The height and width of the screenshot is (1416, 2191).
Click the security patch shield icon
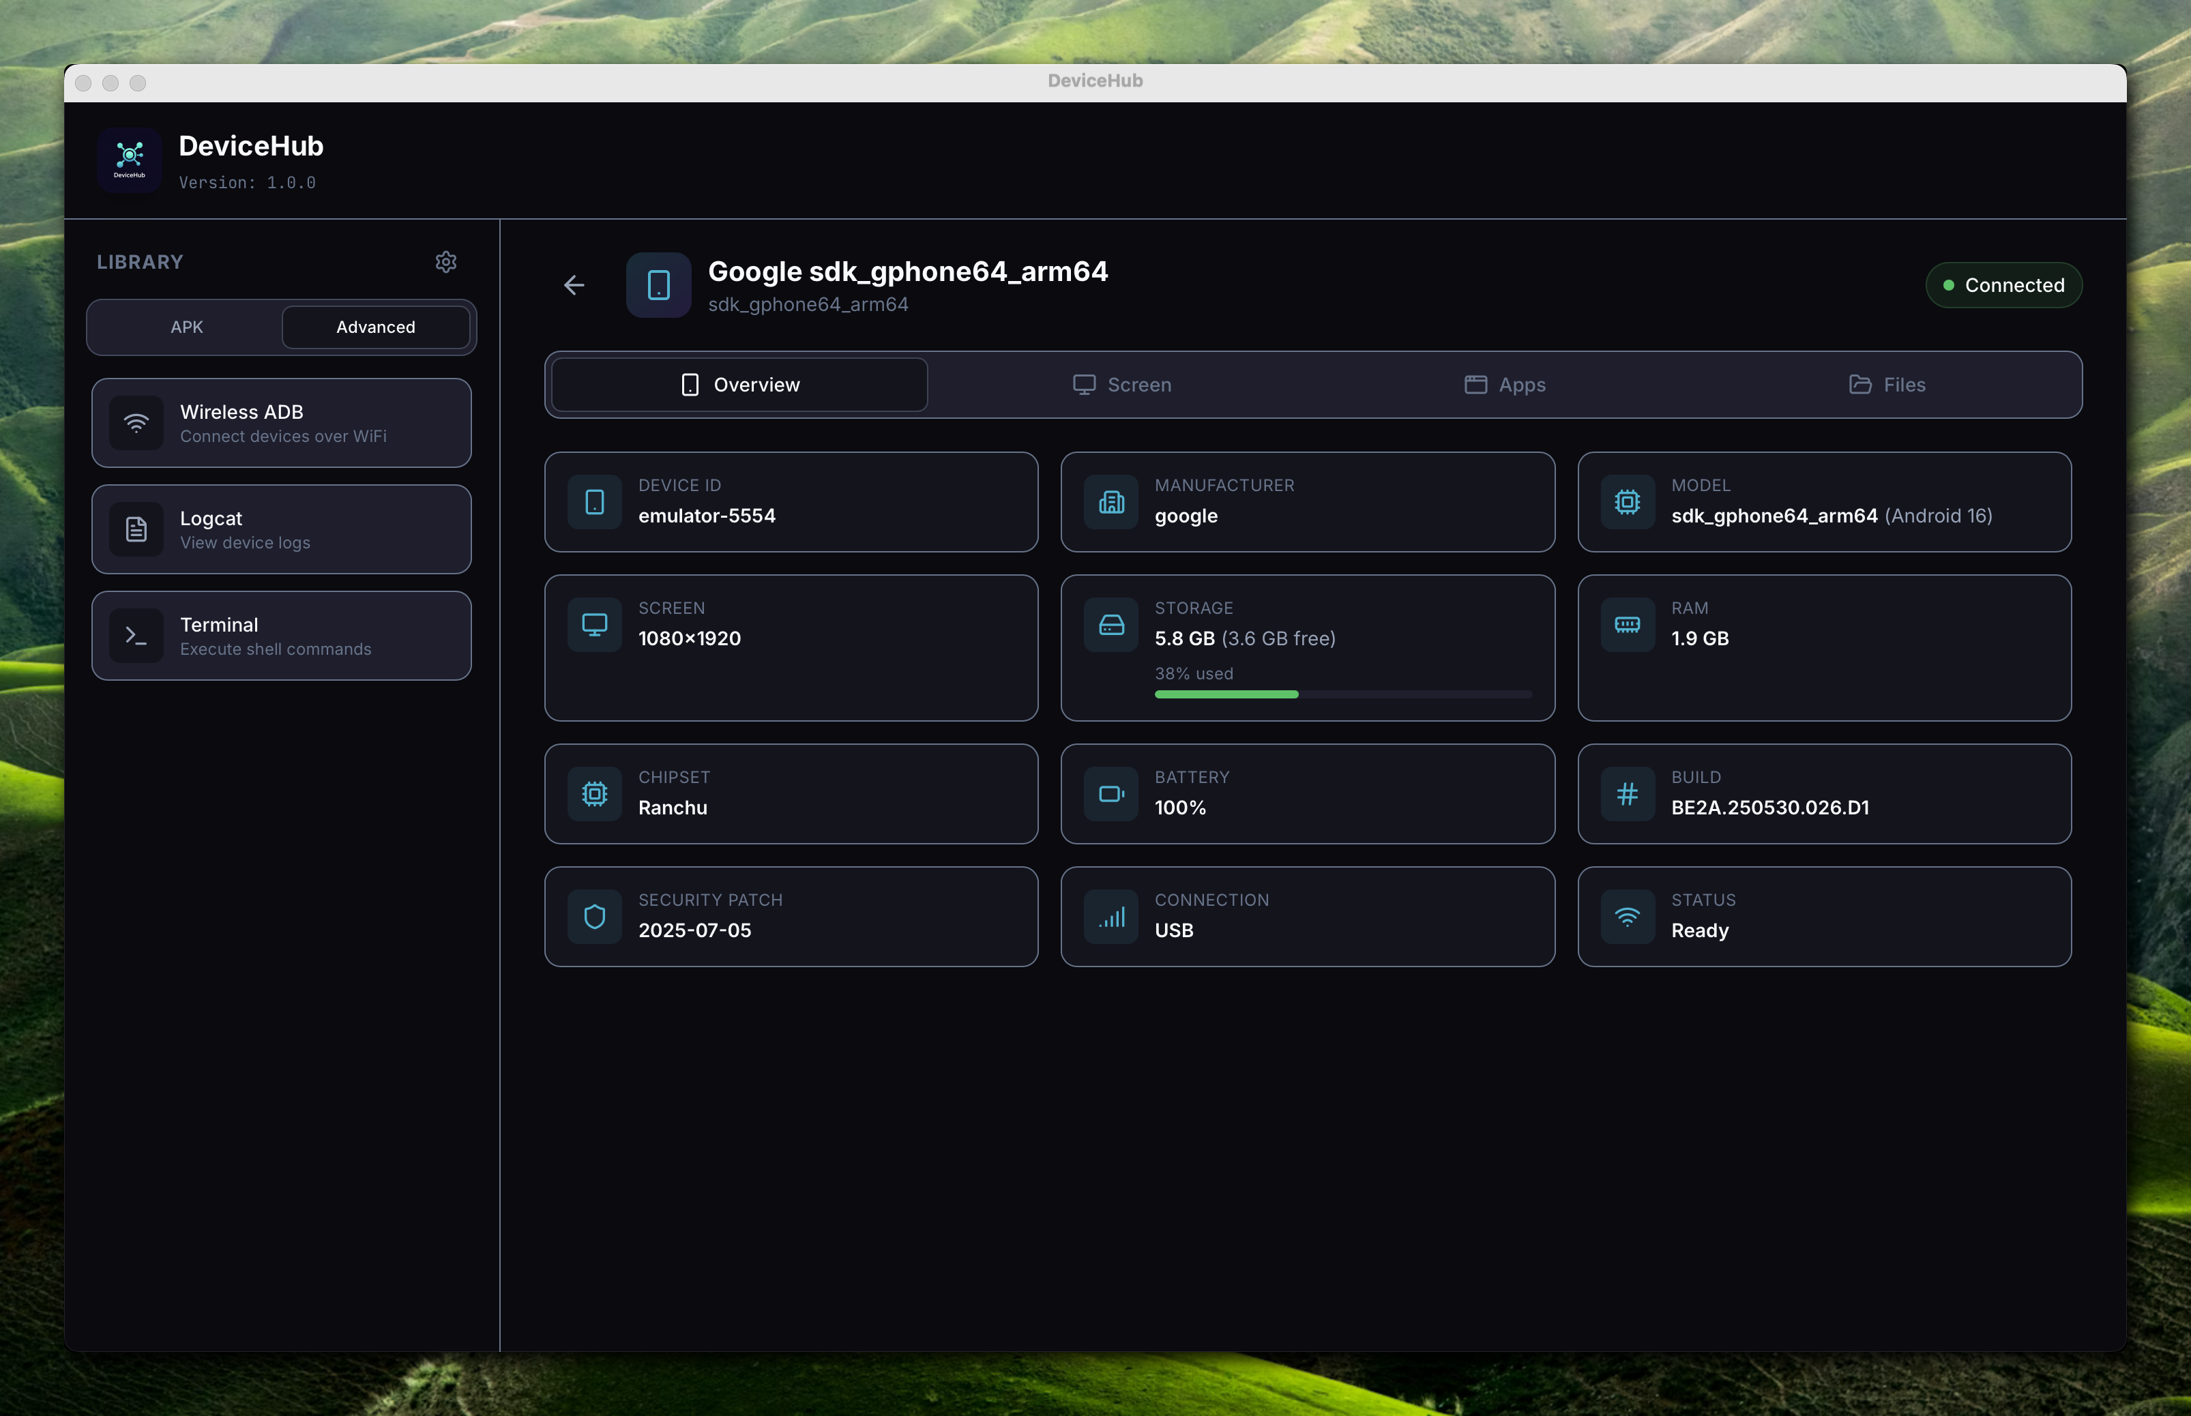click(595, 917)
